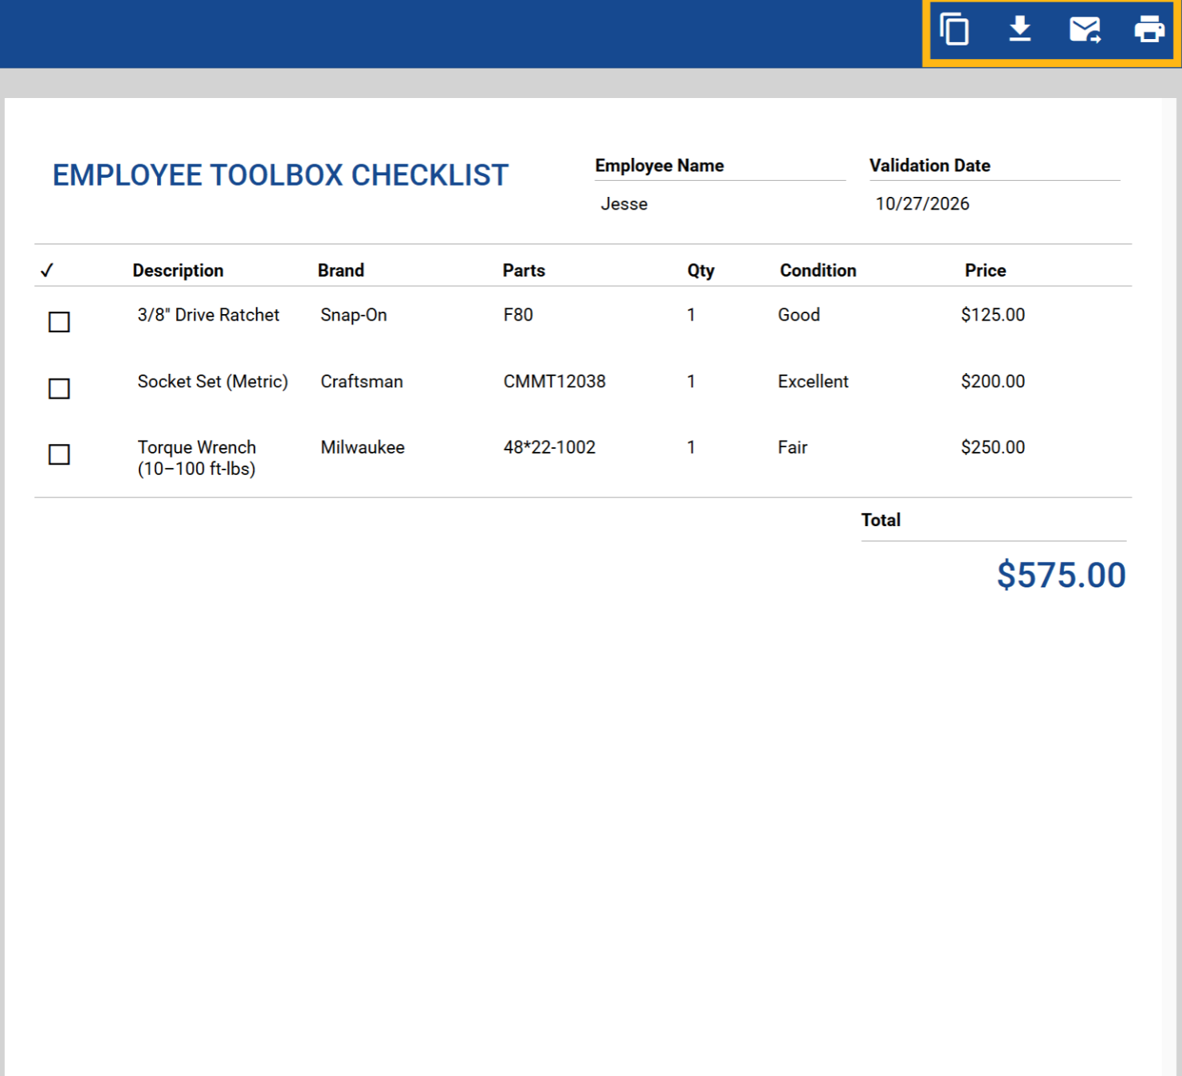Click the Snap-On brand cell
The image size is (1182, 1076).
[354, 316]
